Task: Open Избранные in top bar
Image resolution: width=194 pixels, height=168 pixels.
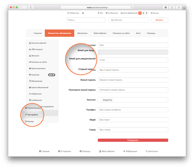Action: click(73, 13)
